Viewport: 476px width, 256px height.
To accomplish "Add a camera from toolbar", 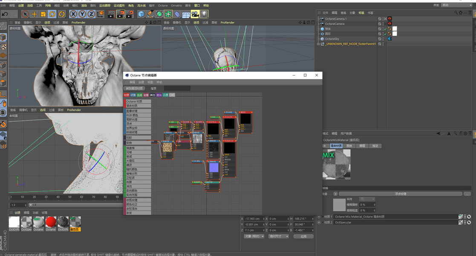I will tap(195, 14).
